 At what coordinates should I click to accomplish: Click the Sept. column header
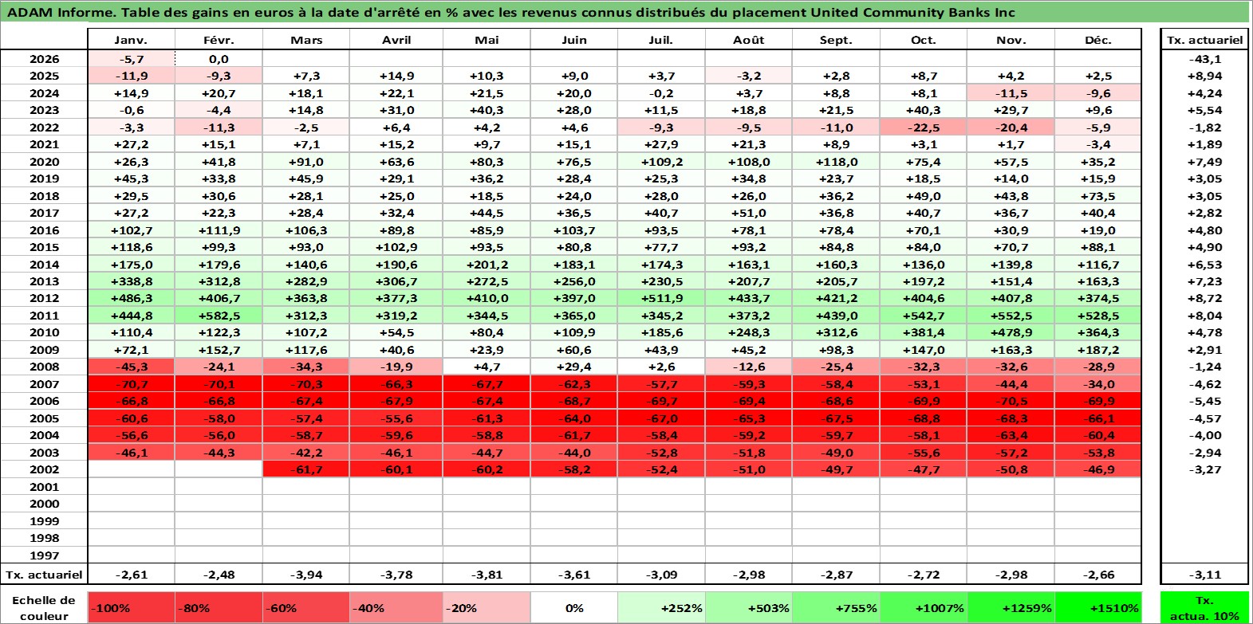836,40
